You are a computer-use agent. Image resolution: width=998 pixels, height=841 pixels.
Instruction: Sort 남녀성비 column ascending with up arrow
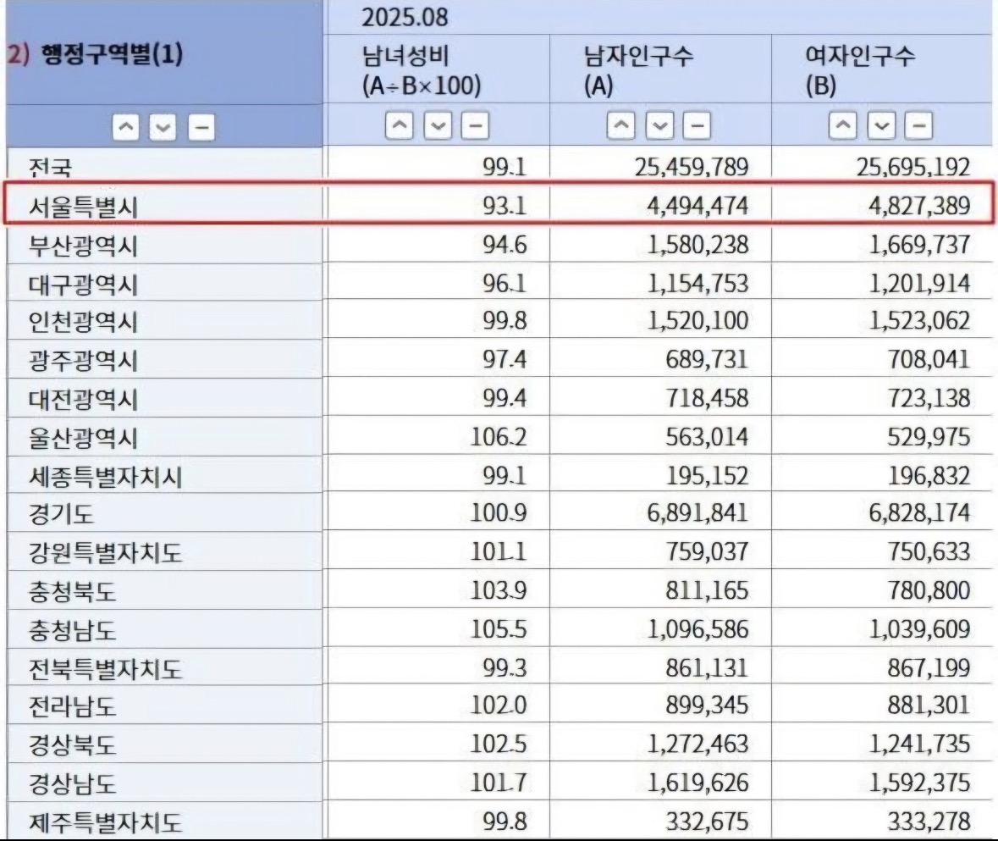point(399,126)
